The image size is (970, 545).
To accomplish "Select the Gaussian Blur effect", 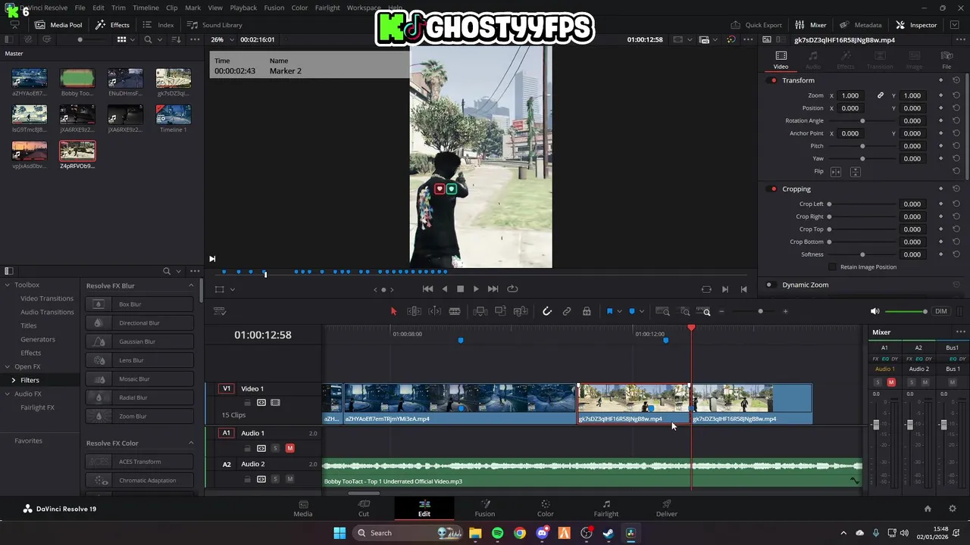I will (x=139, y=341).
